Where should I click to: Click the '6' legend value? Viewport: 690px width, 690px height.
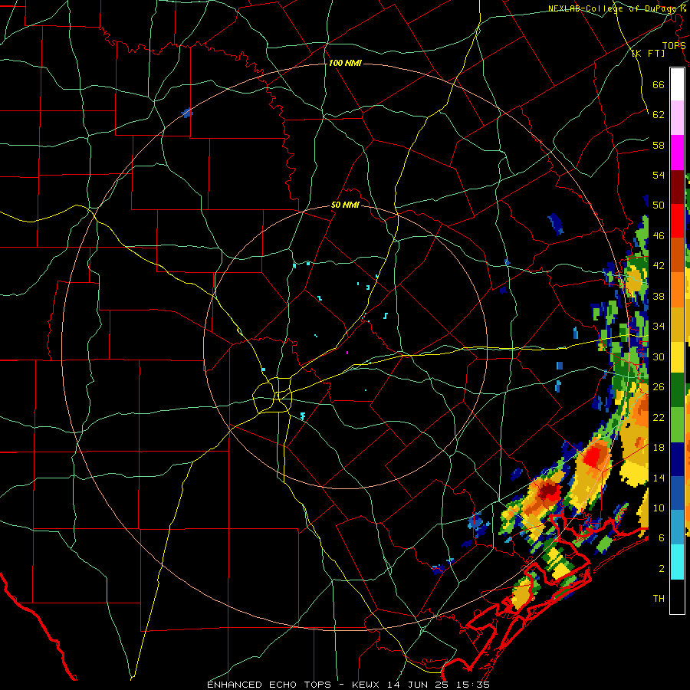662,537
